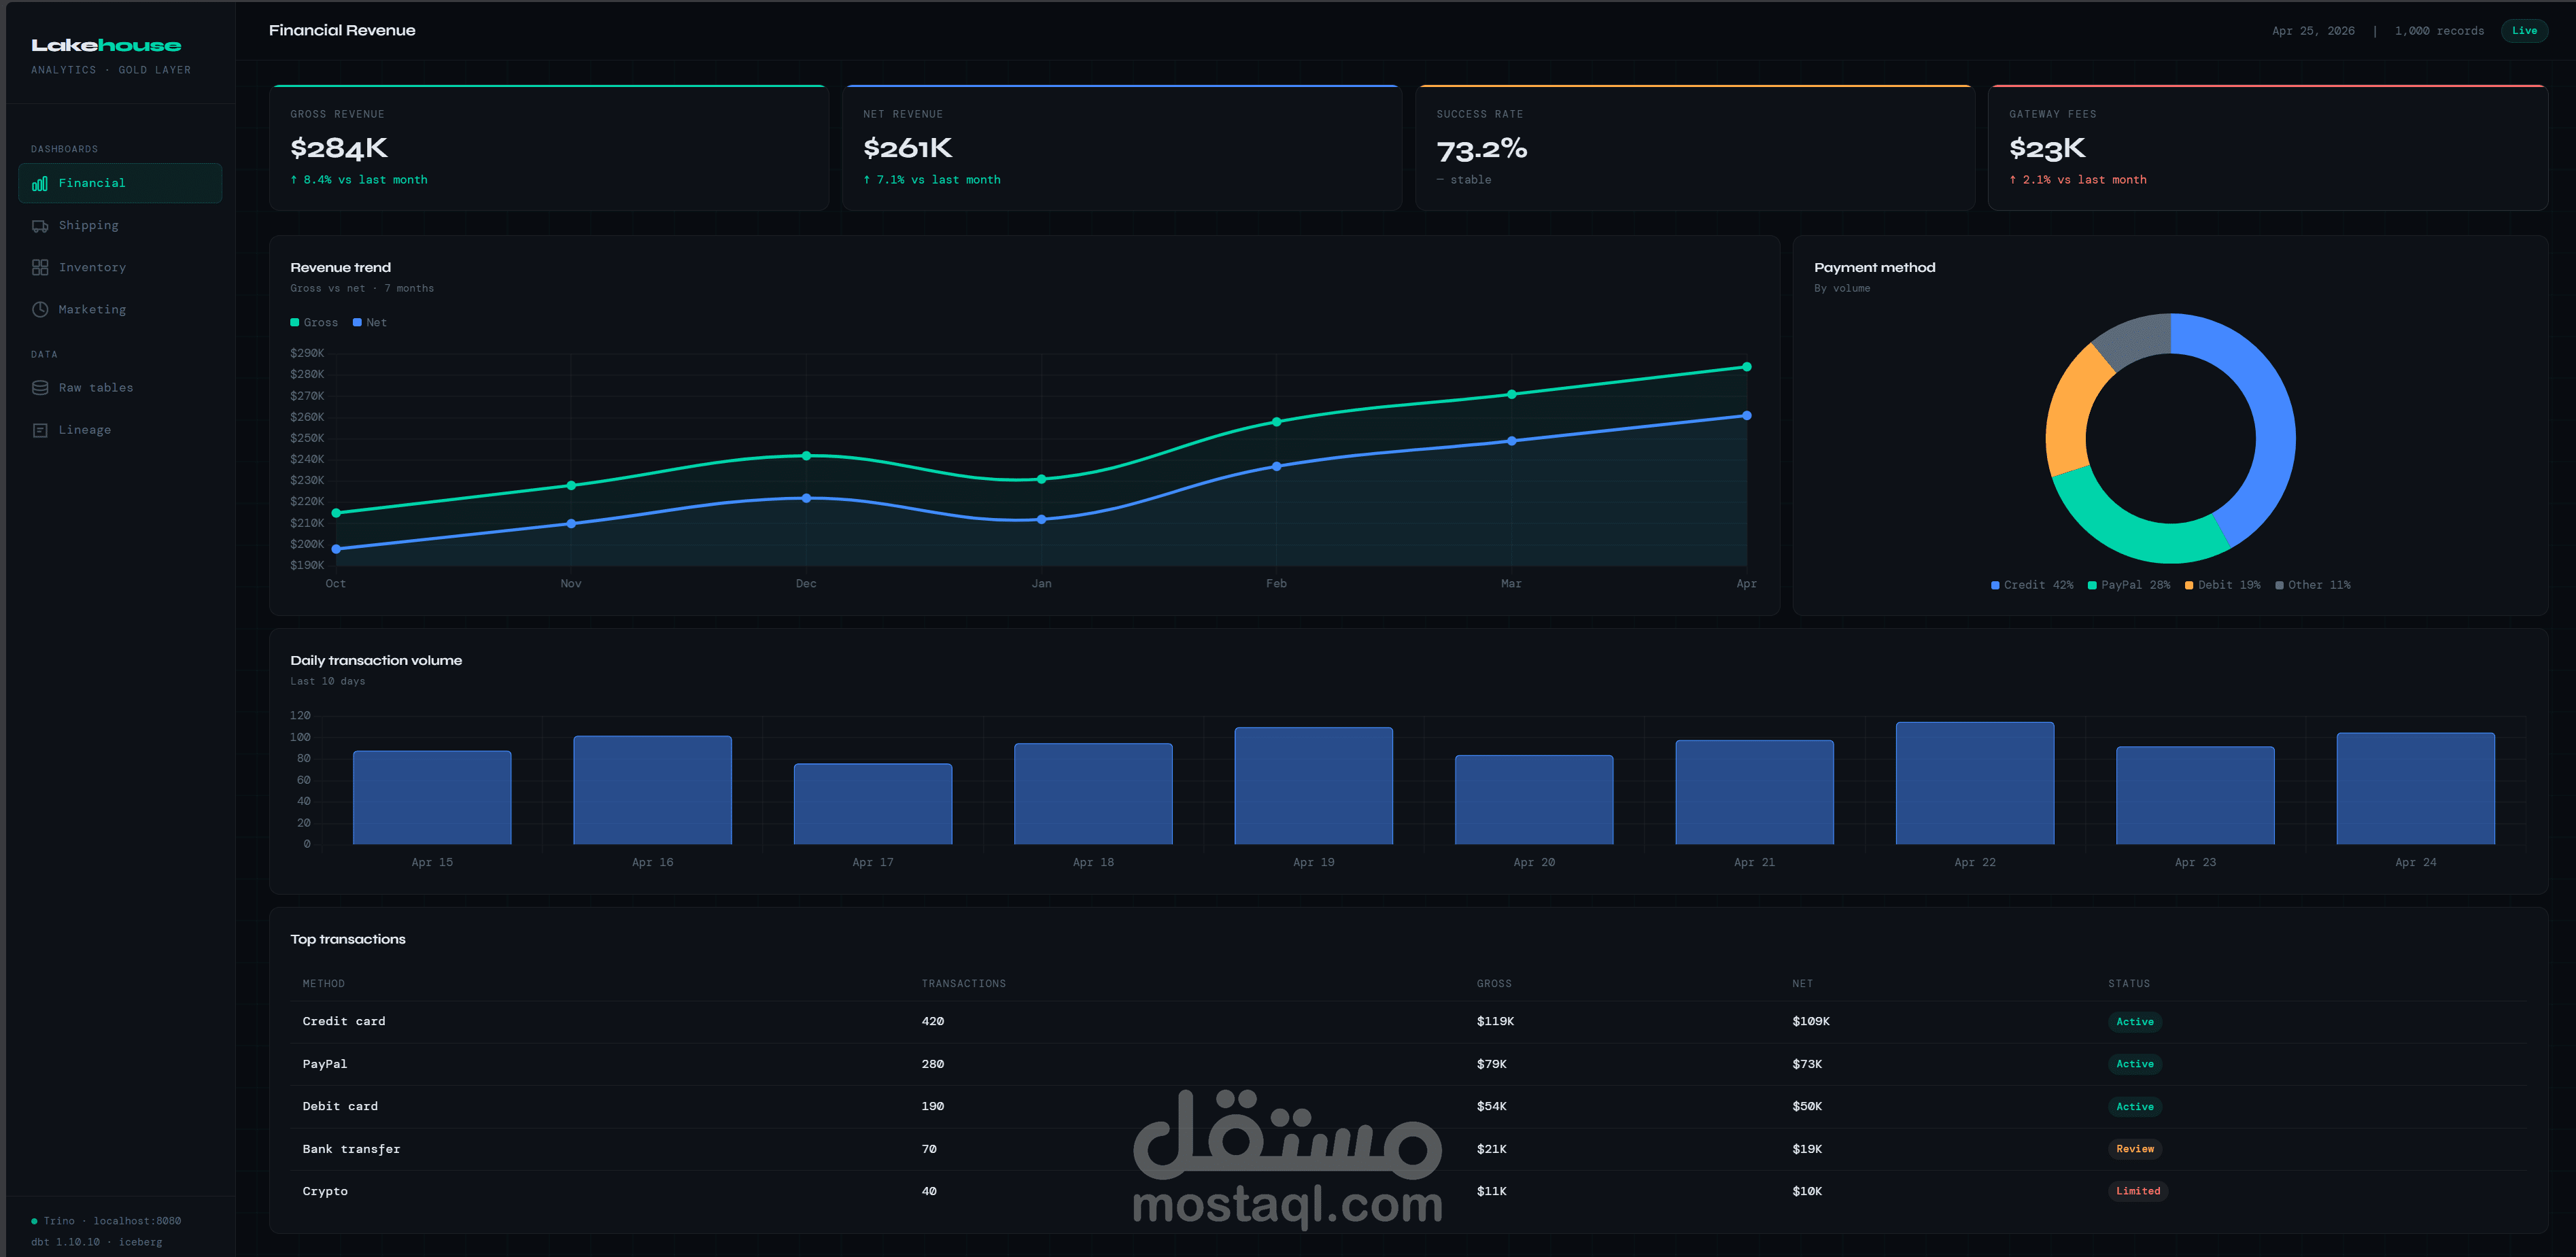Select the Credit card method cell
Screen dimensions: 2576x1257
coord(344,1022)
